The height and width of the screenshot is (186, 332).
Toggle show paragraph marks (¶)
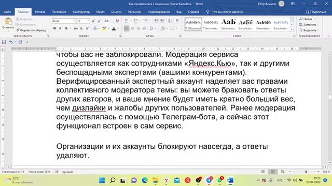pos(177,21)
